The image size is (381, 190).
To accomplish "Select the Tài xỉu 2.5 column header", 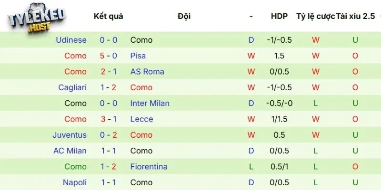I will [x=355, y=16].
